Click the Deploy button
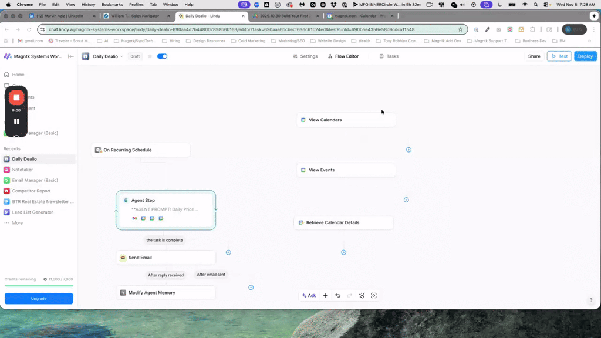The image size is (601, 338). 585,56
